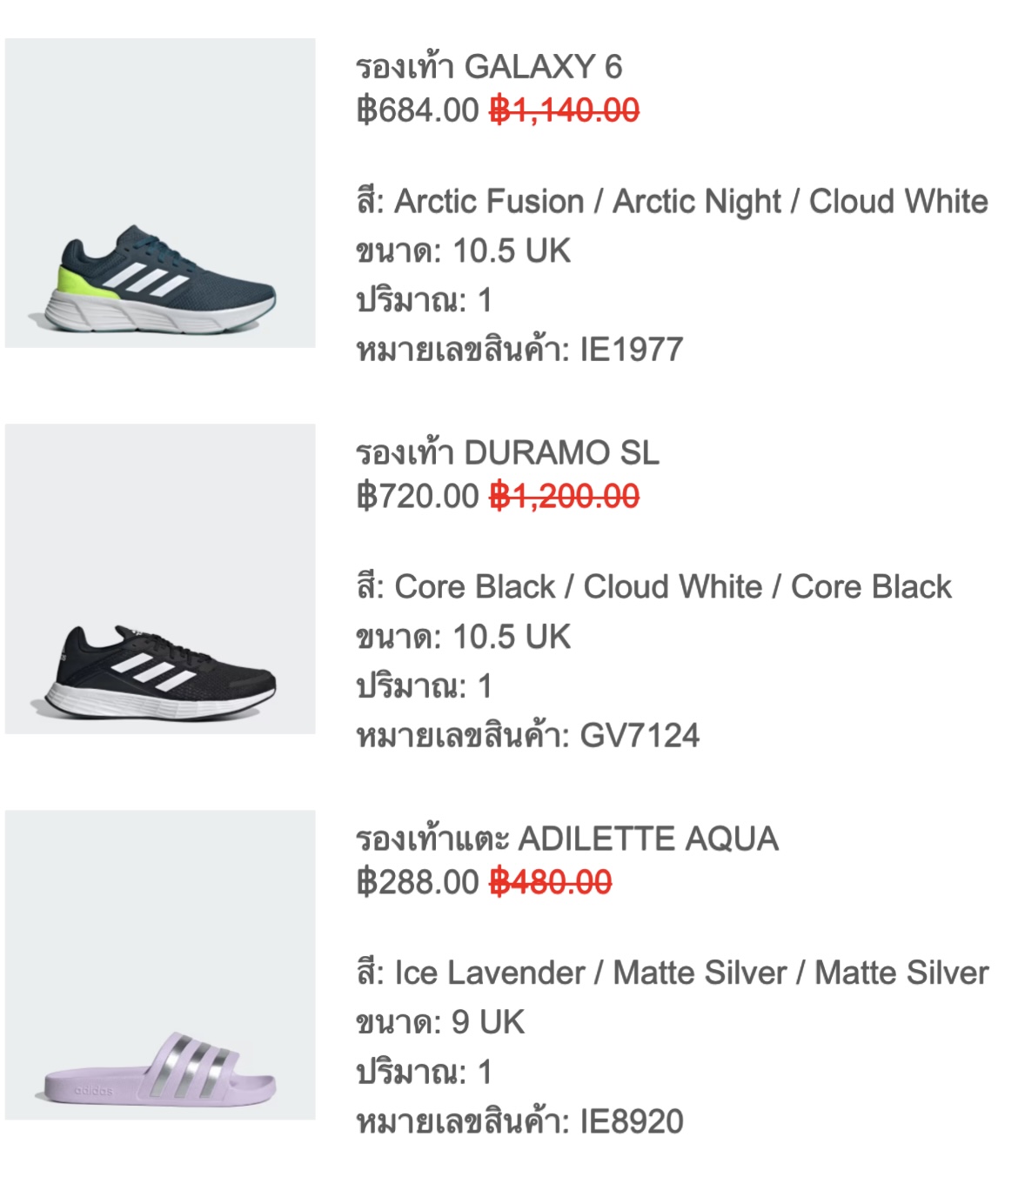Screen dimensions: 1018x1197
Task: Click product code IE8920
Action: pos(631,1121)
